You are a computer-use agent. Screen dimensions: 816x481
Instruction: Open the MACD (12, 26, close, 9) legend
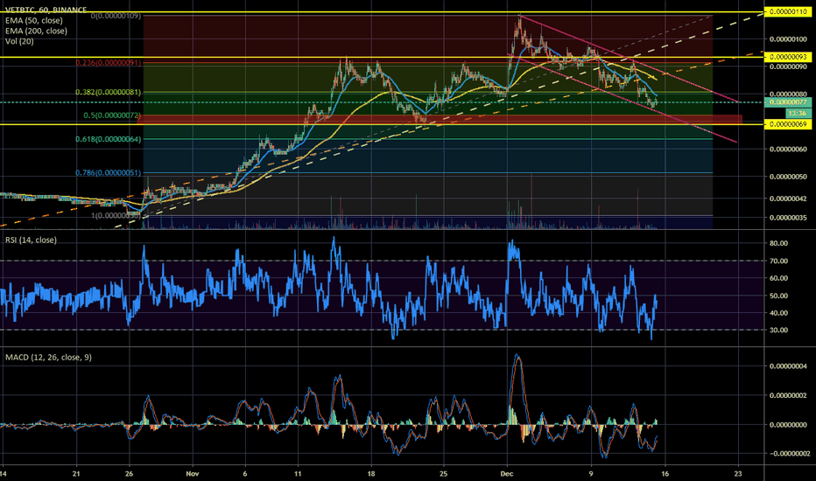point(48,357)
